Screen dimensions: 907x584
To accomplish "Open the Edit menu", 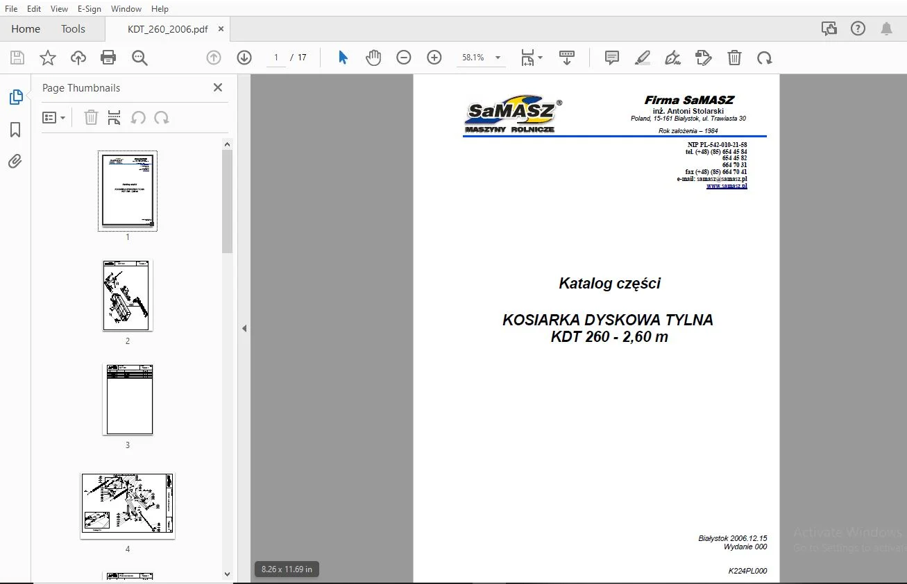I will pyautogui.click(x=34, y=8).
